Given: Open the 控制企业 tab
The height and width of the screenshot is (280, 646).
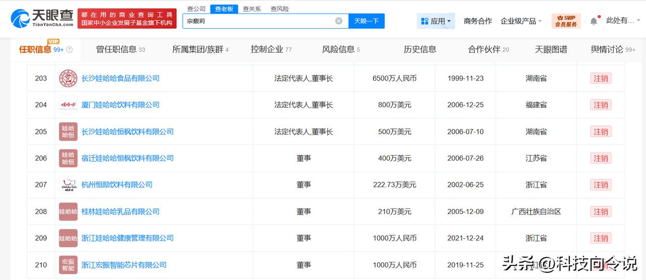Looking at the screenshot, I should 272,49.
